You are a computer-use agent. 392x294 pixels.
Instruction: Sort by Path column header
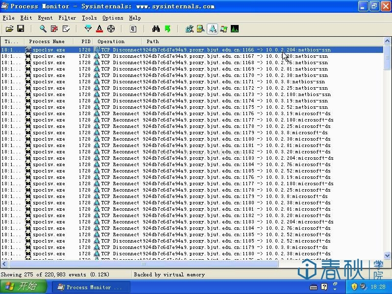click(263, 42)
